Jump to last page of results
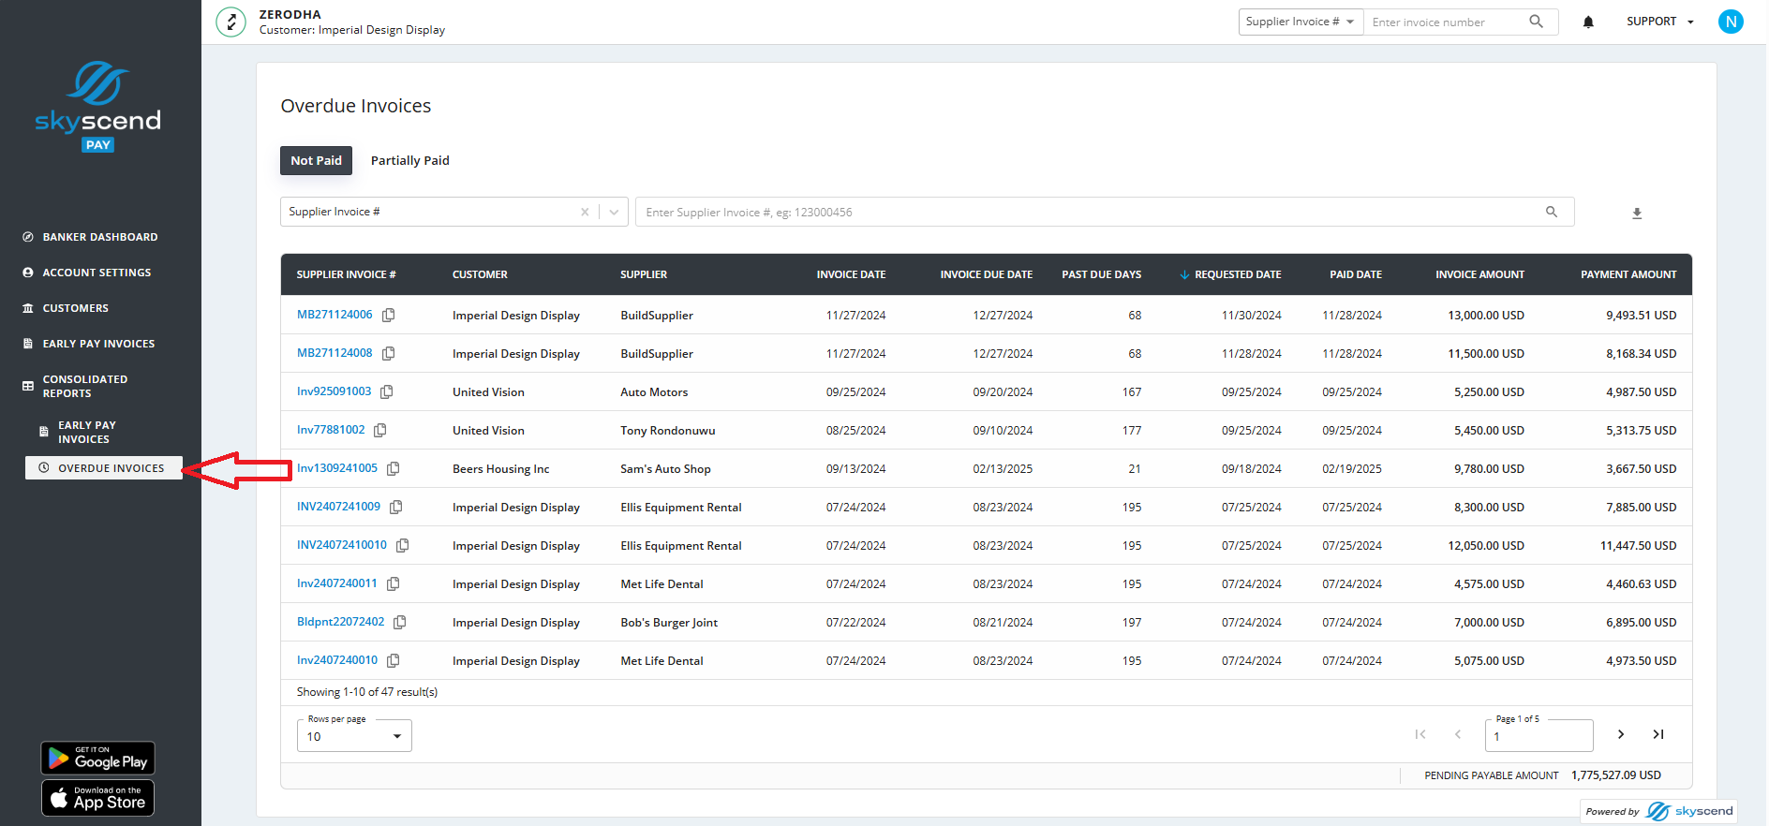The height and width of the screenshot is (826, 1769). coord(1658,734)
